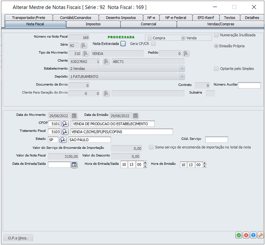This screenshot has height=245, width=265.
Task: Decrease Hora de Emissão with down arrow
Action: (205, 166)
